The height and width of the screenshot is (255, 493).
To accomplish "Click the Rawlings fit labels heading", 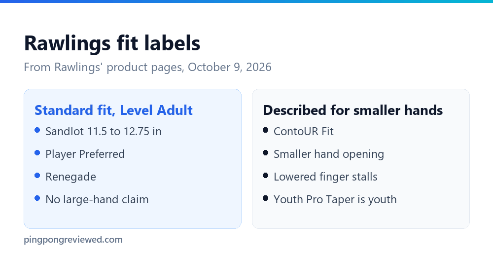I will pos(112,43).
